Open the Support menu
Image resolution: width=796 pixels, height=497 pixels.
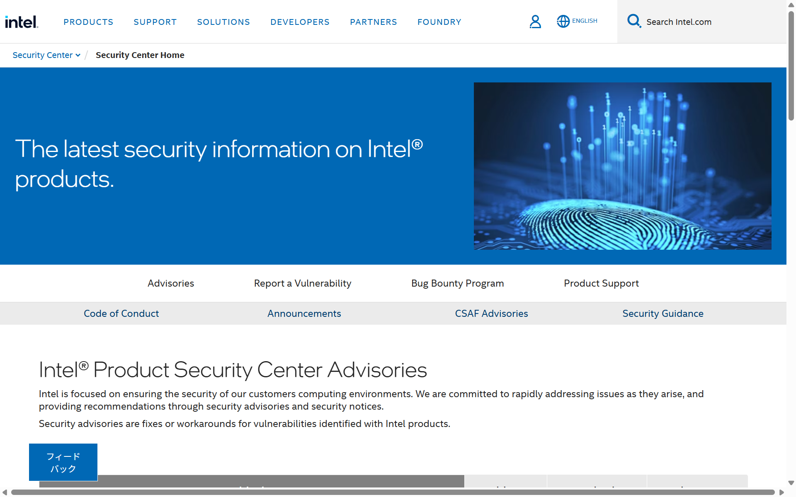click(155, 22)
